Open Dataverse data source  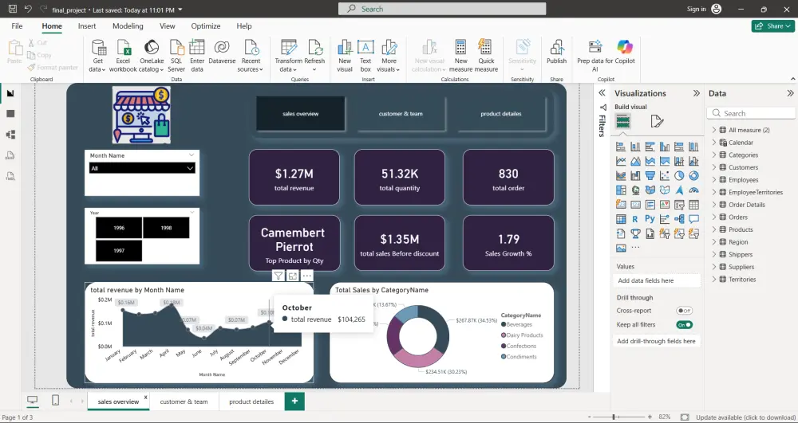click(x=222, y=52)
